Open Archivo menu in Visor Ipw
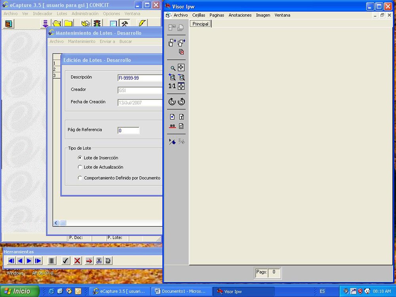Image resolution: width=396 pixels, height=297 pixels. click(x=181, y=15)
